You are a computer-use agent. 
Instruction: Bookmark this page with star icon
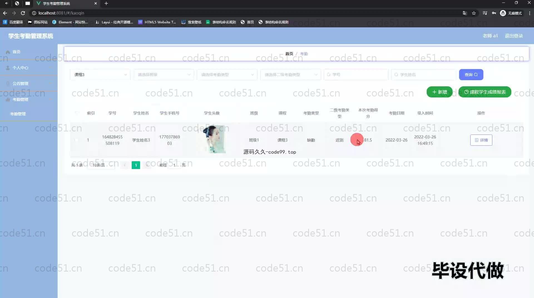(474, 13)
